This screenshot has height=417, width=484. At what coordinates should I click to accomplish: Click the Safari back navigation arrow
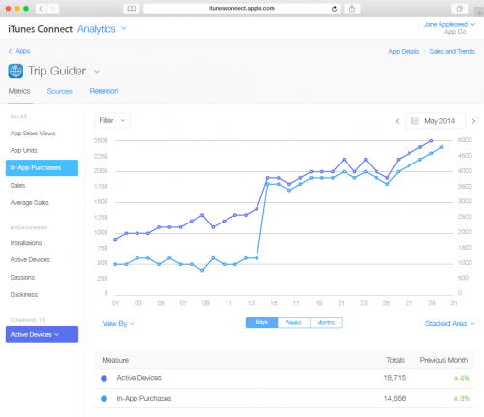(x=41, y=9)
